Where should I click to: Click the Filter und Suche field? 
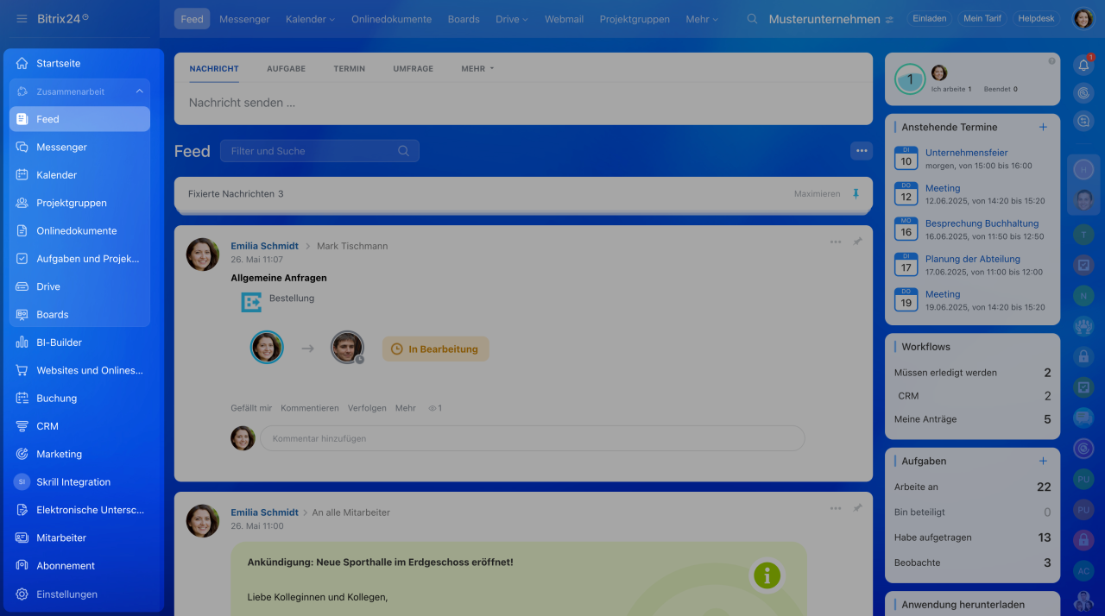click(319, 151)
